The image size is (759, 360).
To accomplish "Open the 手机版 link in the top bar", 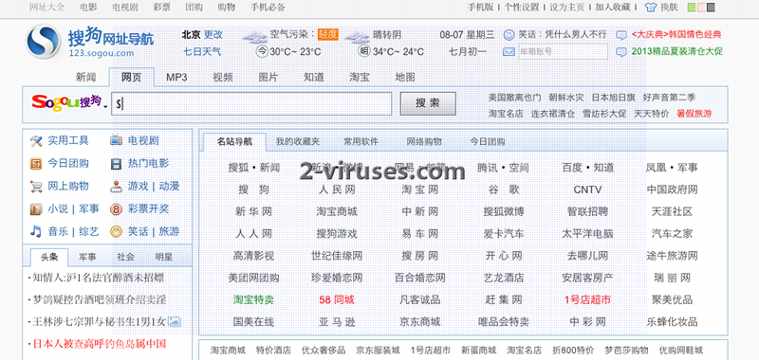I will click(480, 8).
